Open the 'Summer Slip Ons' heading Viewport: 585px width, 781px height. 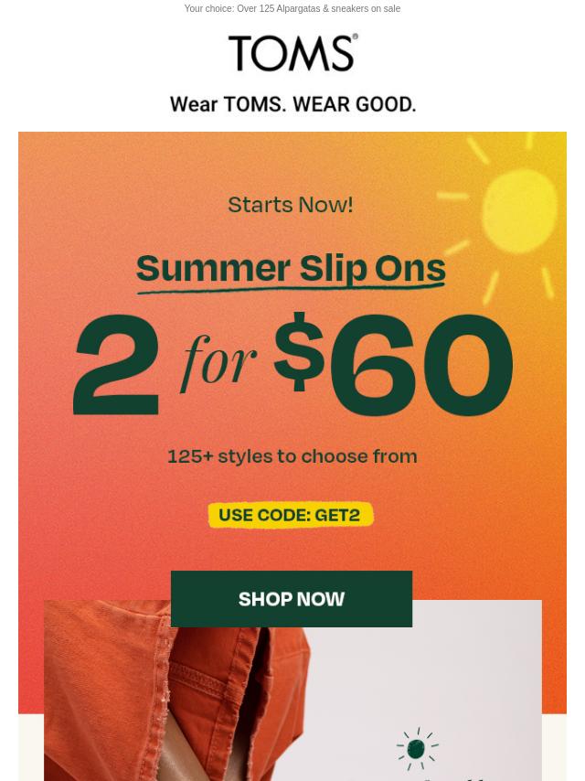click(291, 269)
